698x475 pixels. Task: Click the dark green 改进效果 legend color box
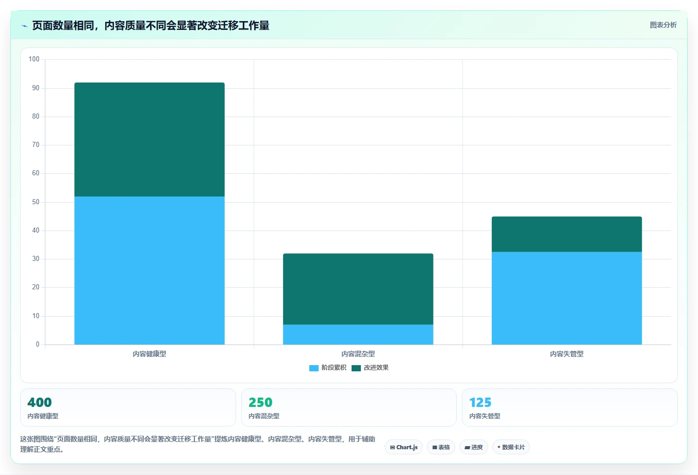click(x=356, y=368)
